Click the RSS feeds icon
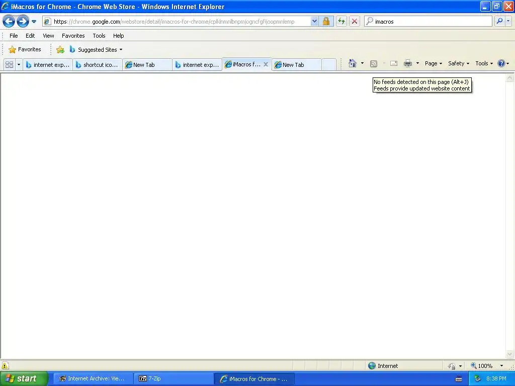This screenshot has height=386, width=515. click(374, 64)
